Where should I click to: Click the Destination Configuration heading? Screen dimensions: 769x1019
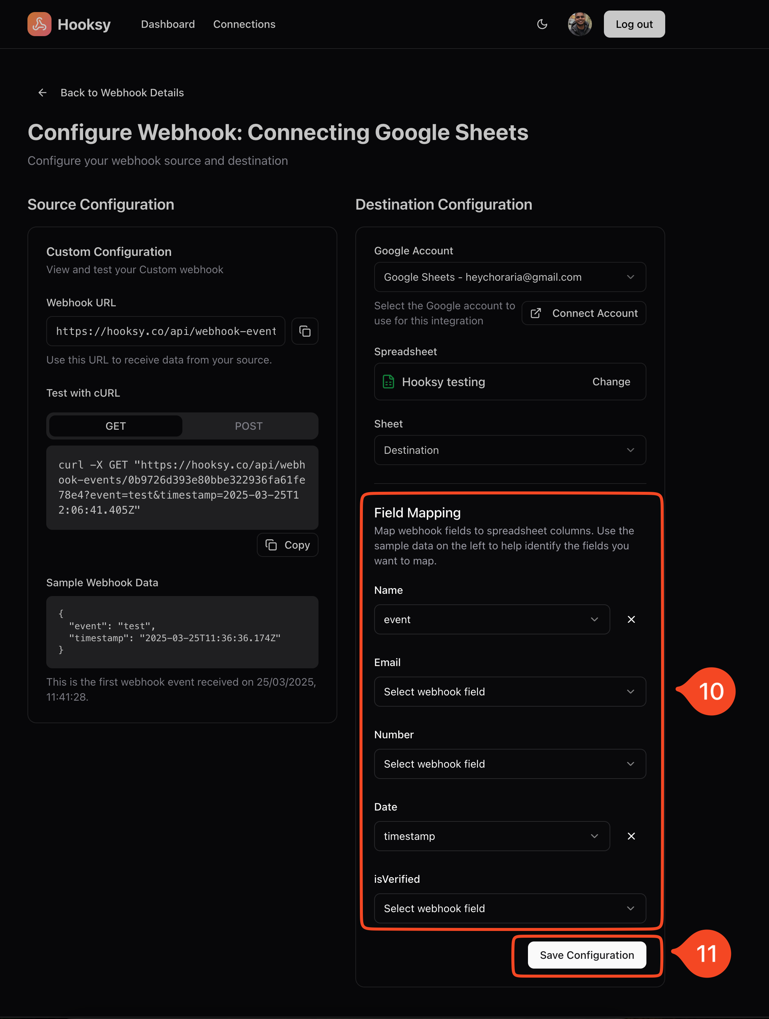tap(443, 204)
